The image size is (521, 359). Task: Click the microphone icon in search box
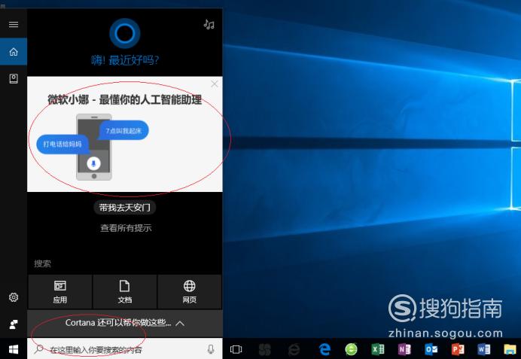pyautogui.click(x=211, y=349)
